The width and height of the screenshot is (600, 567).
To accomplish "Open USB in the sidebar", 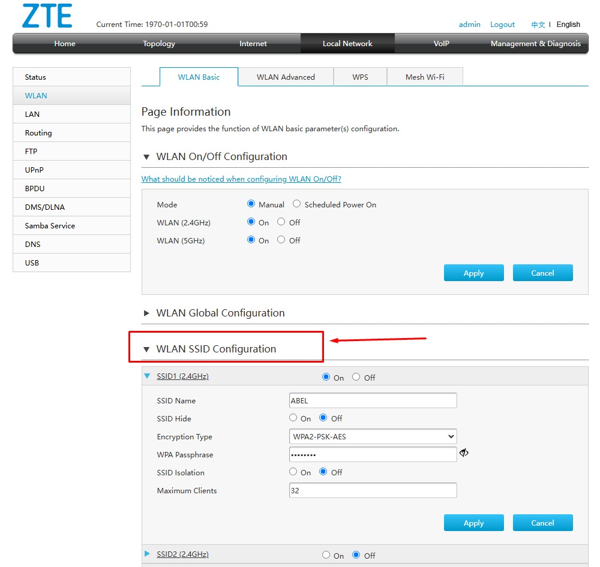I will point(71,263).
